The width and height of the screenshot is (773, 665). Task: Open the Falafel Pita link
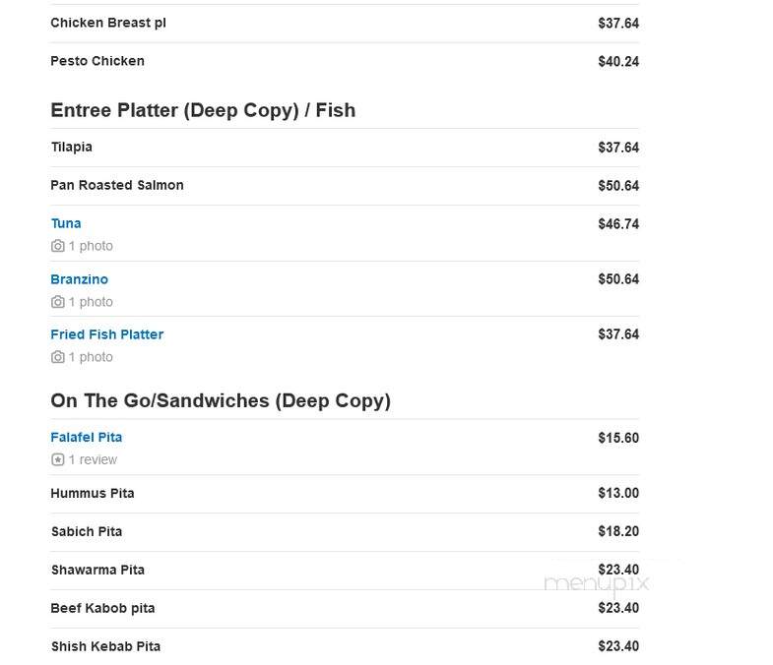[x=87, y=438]
